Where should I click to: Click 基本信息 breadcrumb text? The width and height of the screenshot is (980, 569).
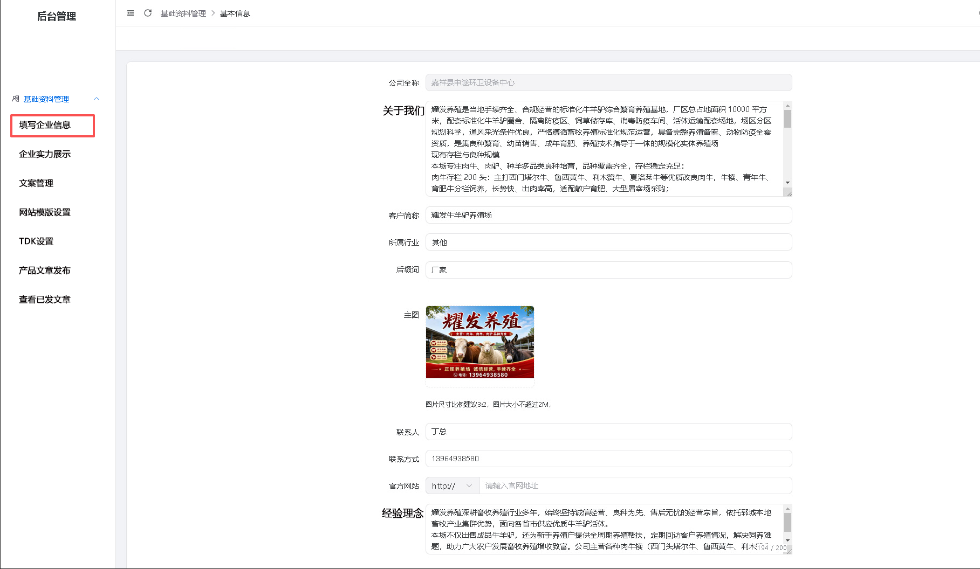pos(235,13)
